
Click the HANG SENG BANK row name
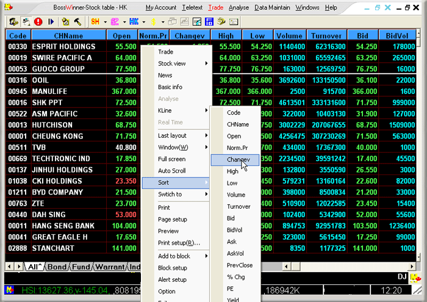(63, 226)
